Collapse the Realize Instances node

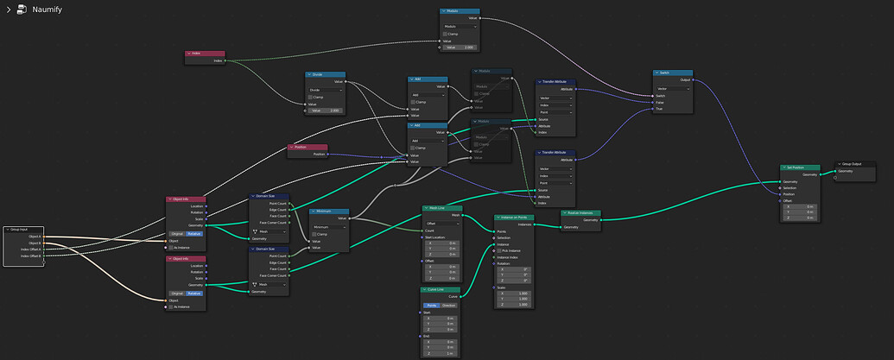(x=565, y=212)
